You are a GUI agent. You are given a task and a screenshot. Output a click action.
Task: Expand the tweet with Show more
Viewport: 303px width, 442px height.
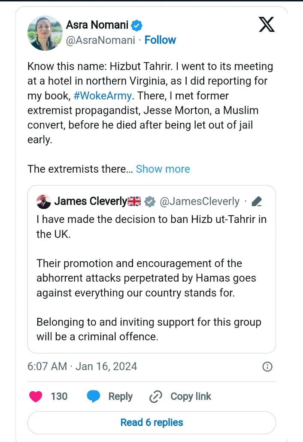[163, 169]
